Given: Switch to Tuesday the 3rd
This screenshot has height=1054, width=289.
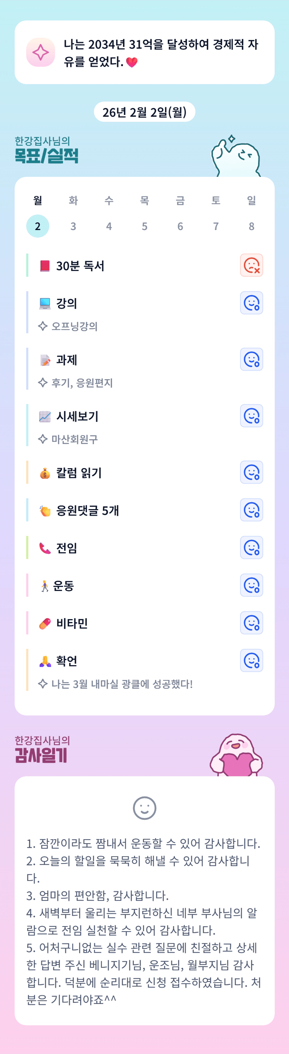Looking at the screenshot, I should [73, 226].
